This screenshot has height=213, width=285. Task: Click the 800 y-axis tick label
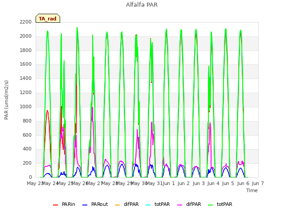(27, 121)
